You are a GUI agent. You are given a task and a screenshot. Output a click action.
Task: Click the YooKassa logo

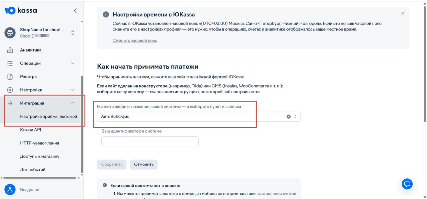tap(21, 11)
